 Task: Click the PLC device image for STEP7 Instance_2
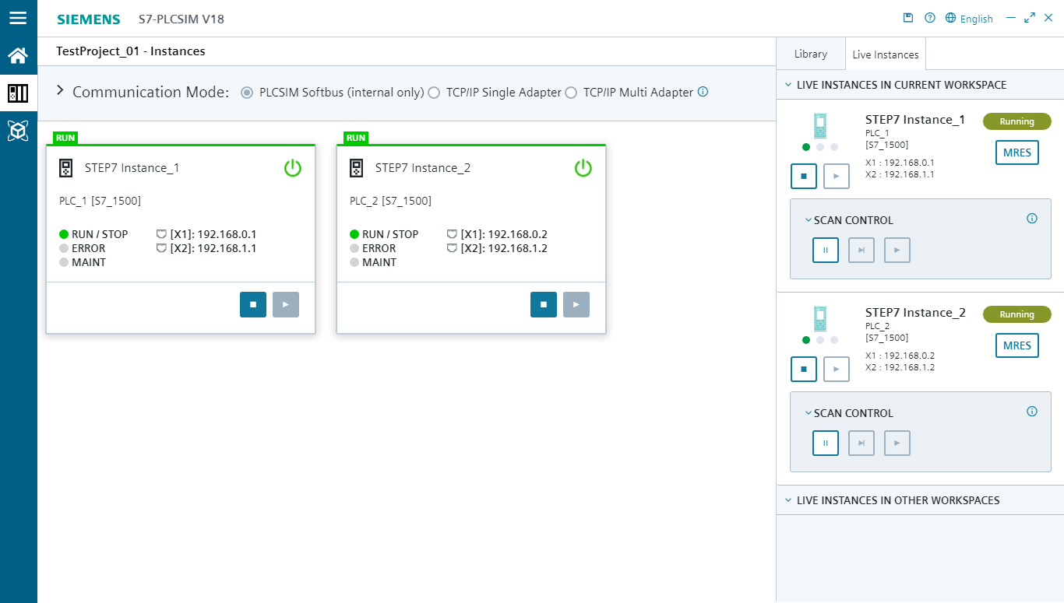tap(819, 319)
